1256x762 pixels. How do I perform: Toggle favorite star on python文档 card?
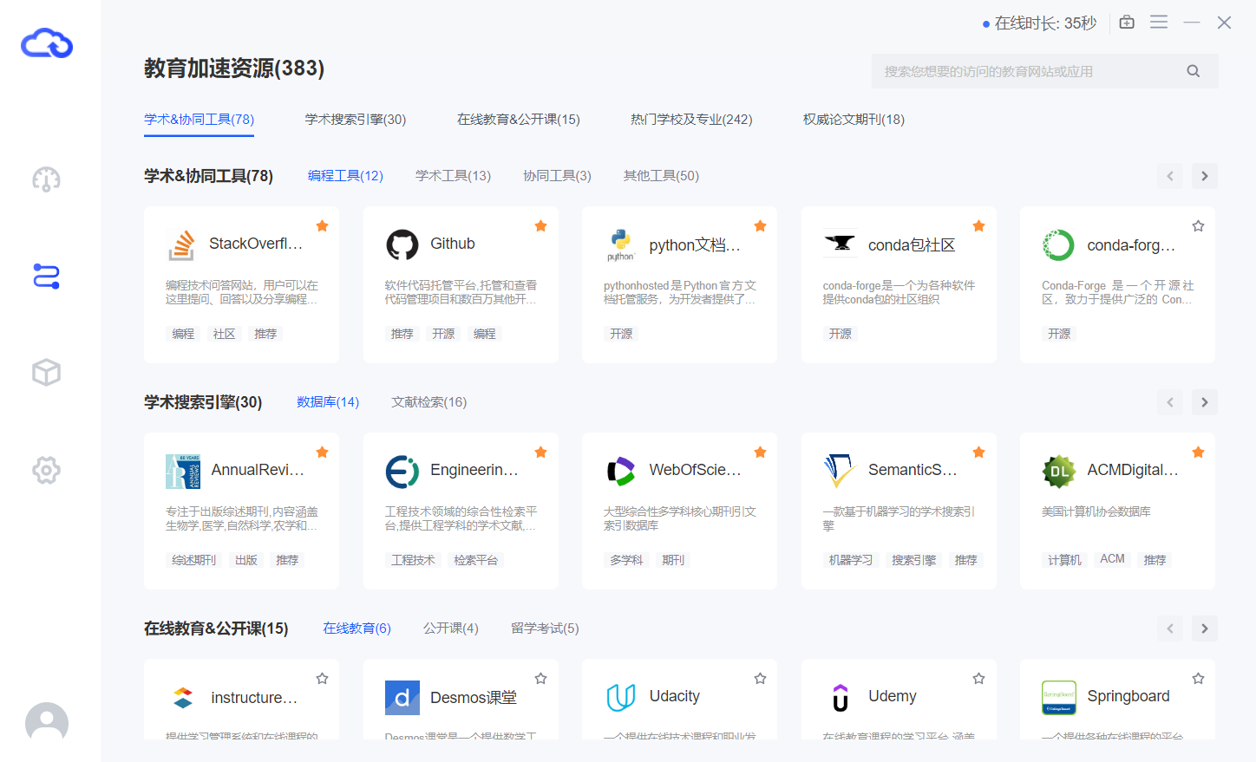pyautogui.click(x=760, y=226)
